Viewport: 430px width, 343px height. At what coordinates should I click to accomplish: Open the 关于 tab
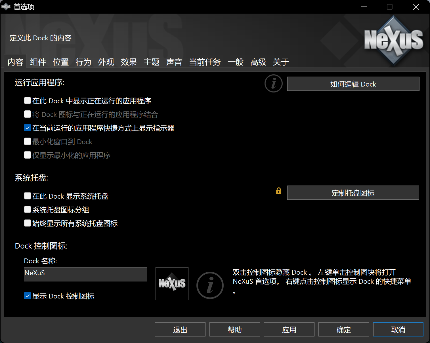coord(281,62)
